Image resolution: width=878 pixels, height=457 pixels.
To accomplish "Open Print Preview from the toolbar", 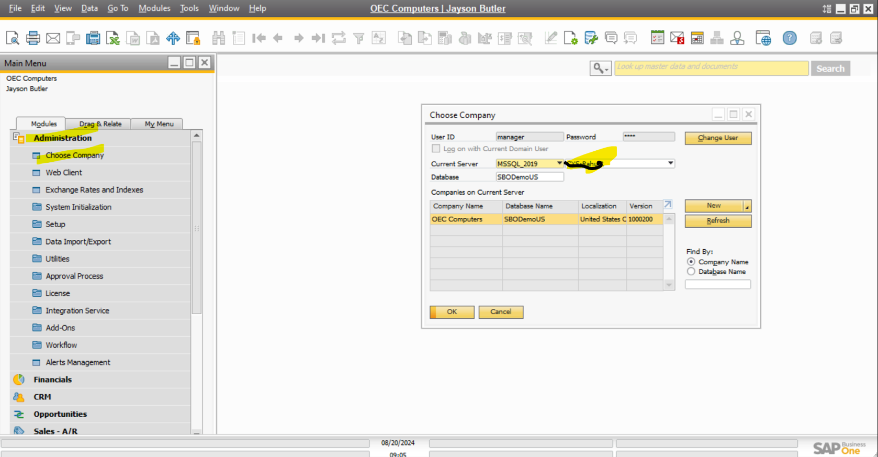I will (x=13, y=38).
